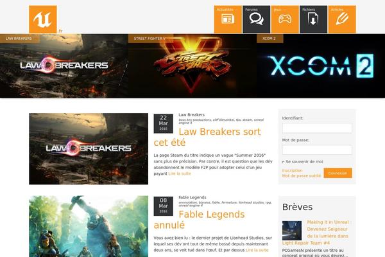Open the Fichiers download tile
385x257 pixels.
pos(313,19)
